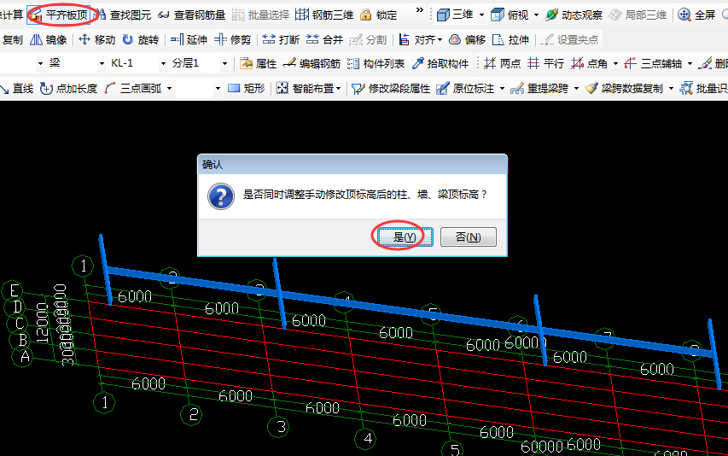Open the 原位标注 dropdown arrow
The height and width of the screenshot is (456, 728).
[x=503, y=89]
